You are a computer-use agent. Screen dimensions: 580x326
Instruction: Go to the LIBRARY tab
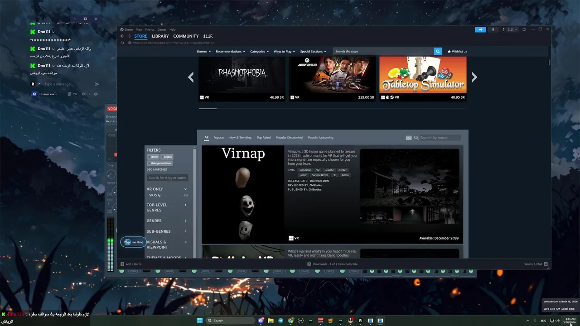[x=160, y=36]
